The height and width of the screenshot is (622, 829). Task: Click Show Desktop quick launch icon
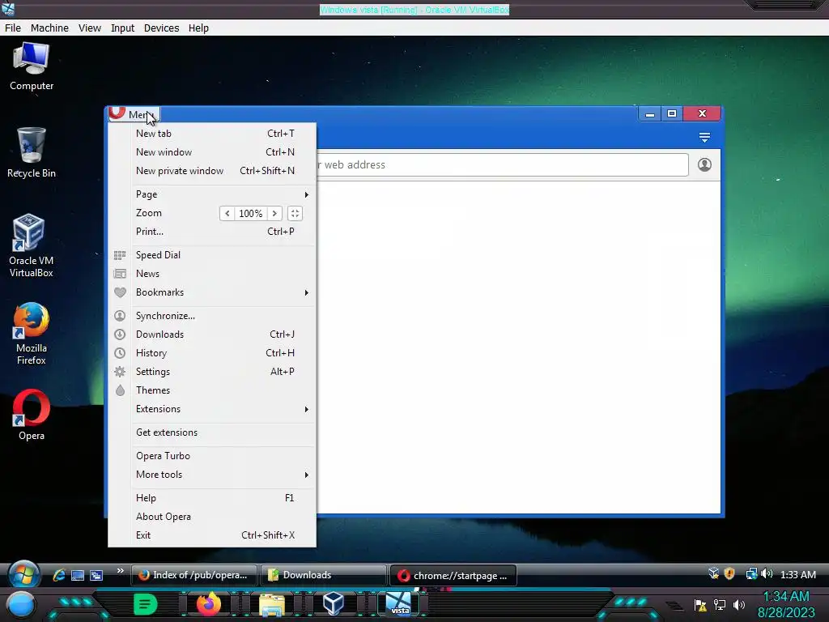click(78, 576)
